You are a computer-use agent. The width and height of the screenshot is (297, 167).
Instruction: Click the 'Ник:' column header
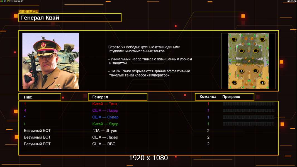[40, 97]
